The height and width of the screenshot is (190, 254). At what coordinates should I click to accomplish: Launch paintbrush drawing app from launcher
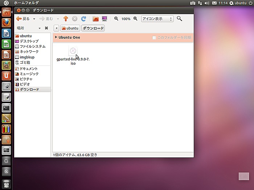pyautogui.click(x=6, y=119)
